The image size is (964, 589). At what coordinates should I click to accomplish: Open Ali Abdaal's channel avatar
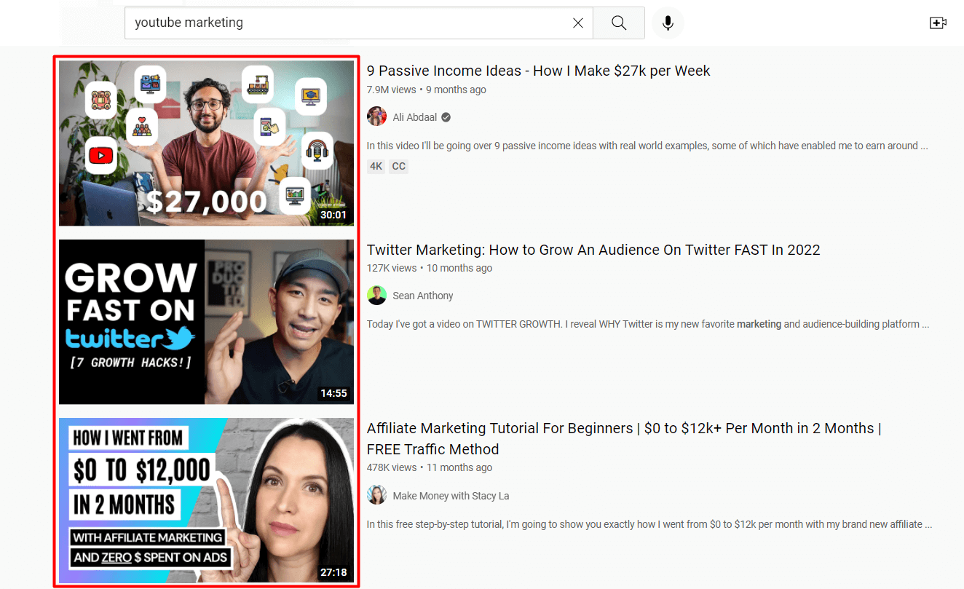point(376,116)
